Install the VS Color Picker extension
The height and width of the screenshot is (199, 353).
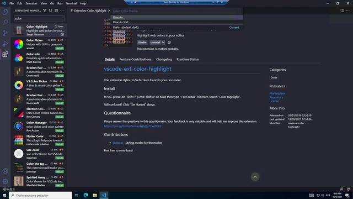point(60,90)
